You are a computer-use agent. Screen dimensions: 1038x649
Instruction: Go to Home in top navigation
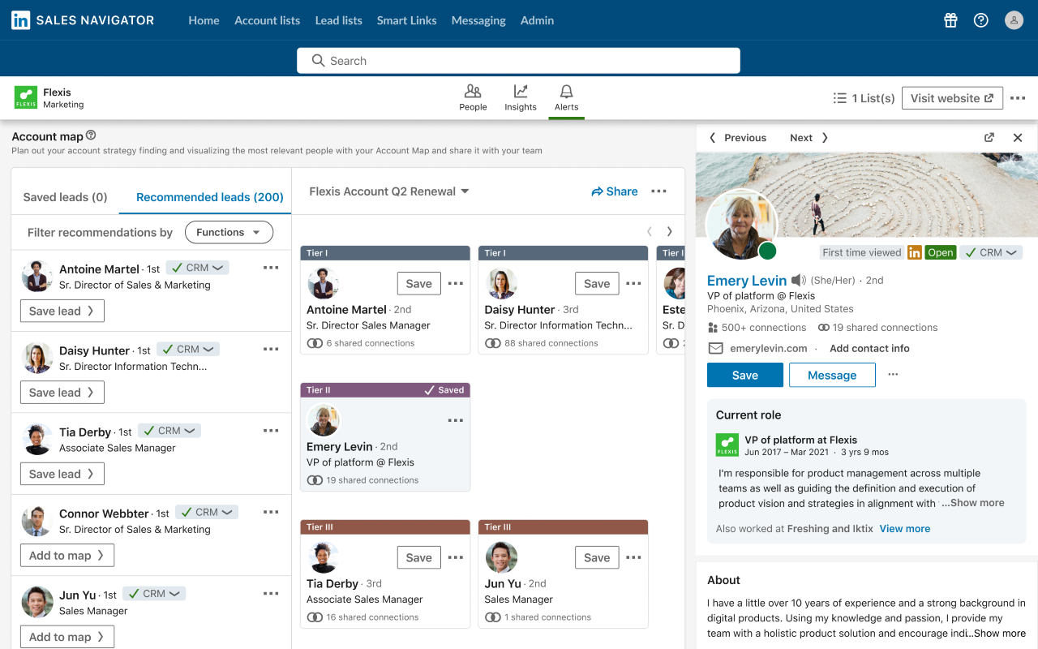(x=204, y=20)
